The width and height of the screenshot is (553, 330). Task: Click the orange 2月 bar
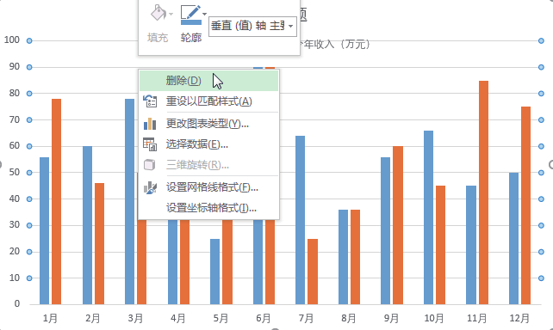(99, 243)
